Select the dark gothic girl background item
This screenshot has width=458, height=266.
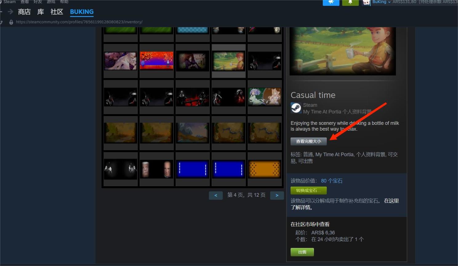(x=193, y=61)
